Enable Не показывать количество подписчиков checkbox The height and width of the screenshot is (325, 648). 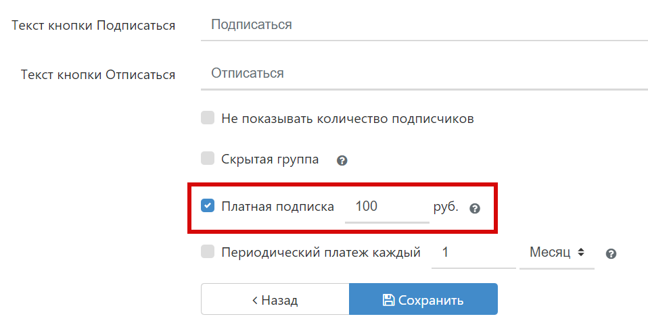[208, 118]
